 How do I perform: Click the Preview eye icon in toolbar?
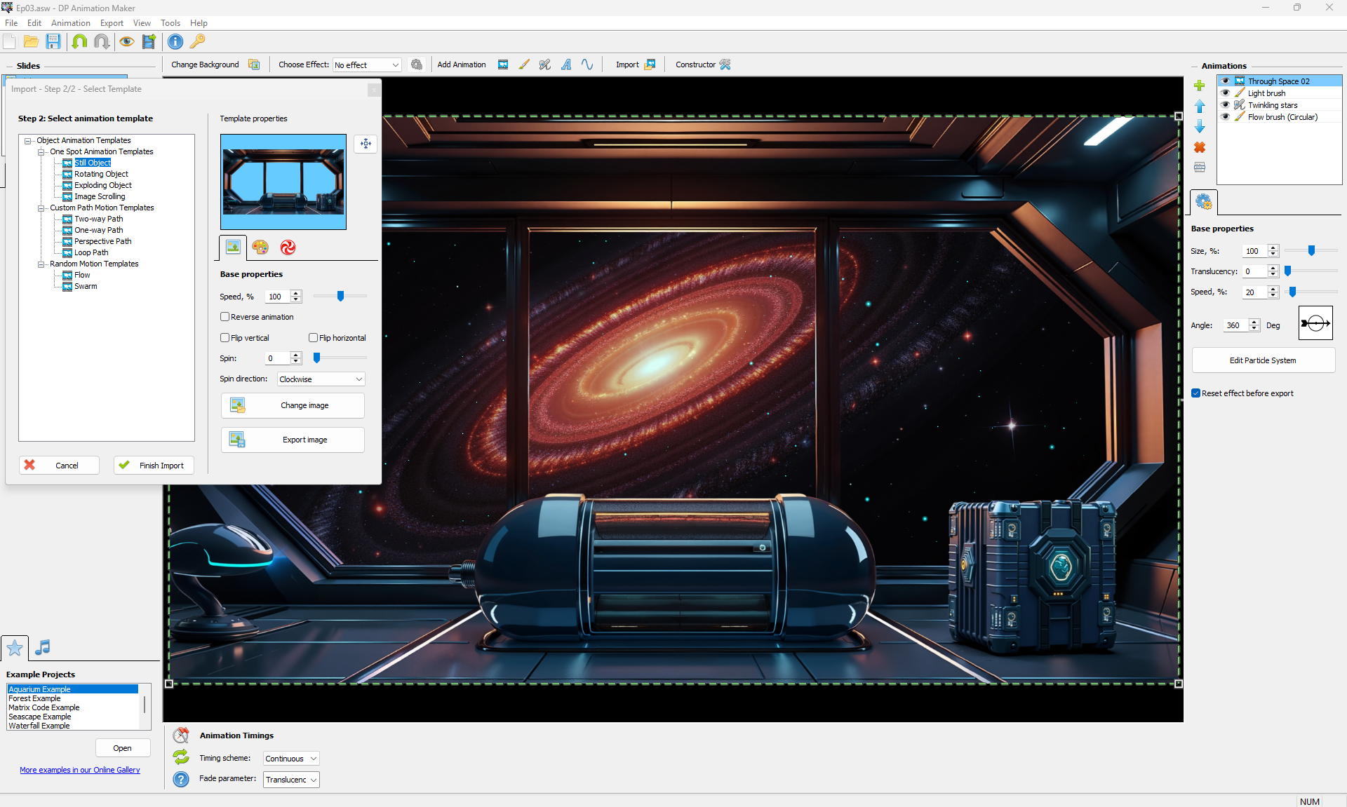coord(126,42)
